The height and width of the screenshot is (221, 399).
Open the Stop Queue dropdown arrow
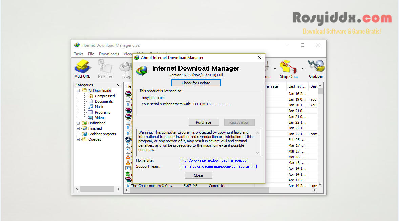[302, 69]
